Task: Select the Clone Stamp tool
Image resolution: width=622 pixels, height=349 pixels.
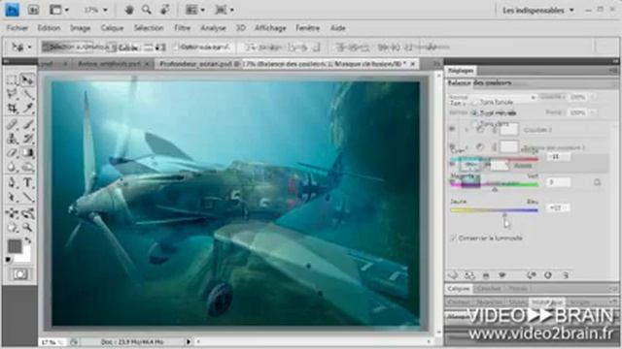Action: point(12,139)
